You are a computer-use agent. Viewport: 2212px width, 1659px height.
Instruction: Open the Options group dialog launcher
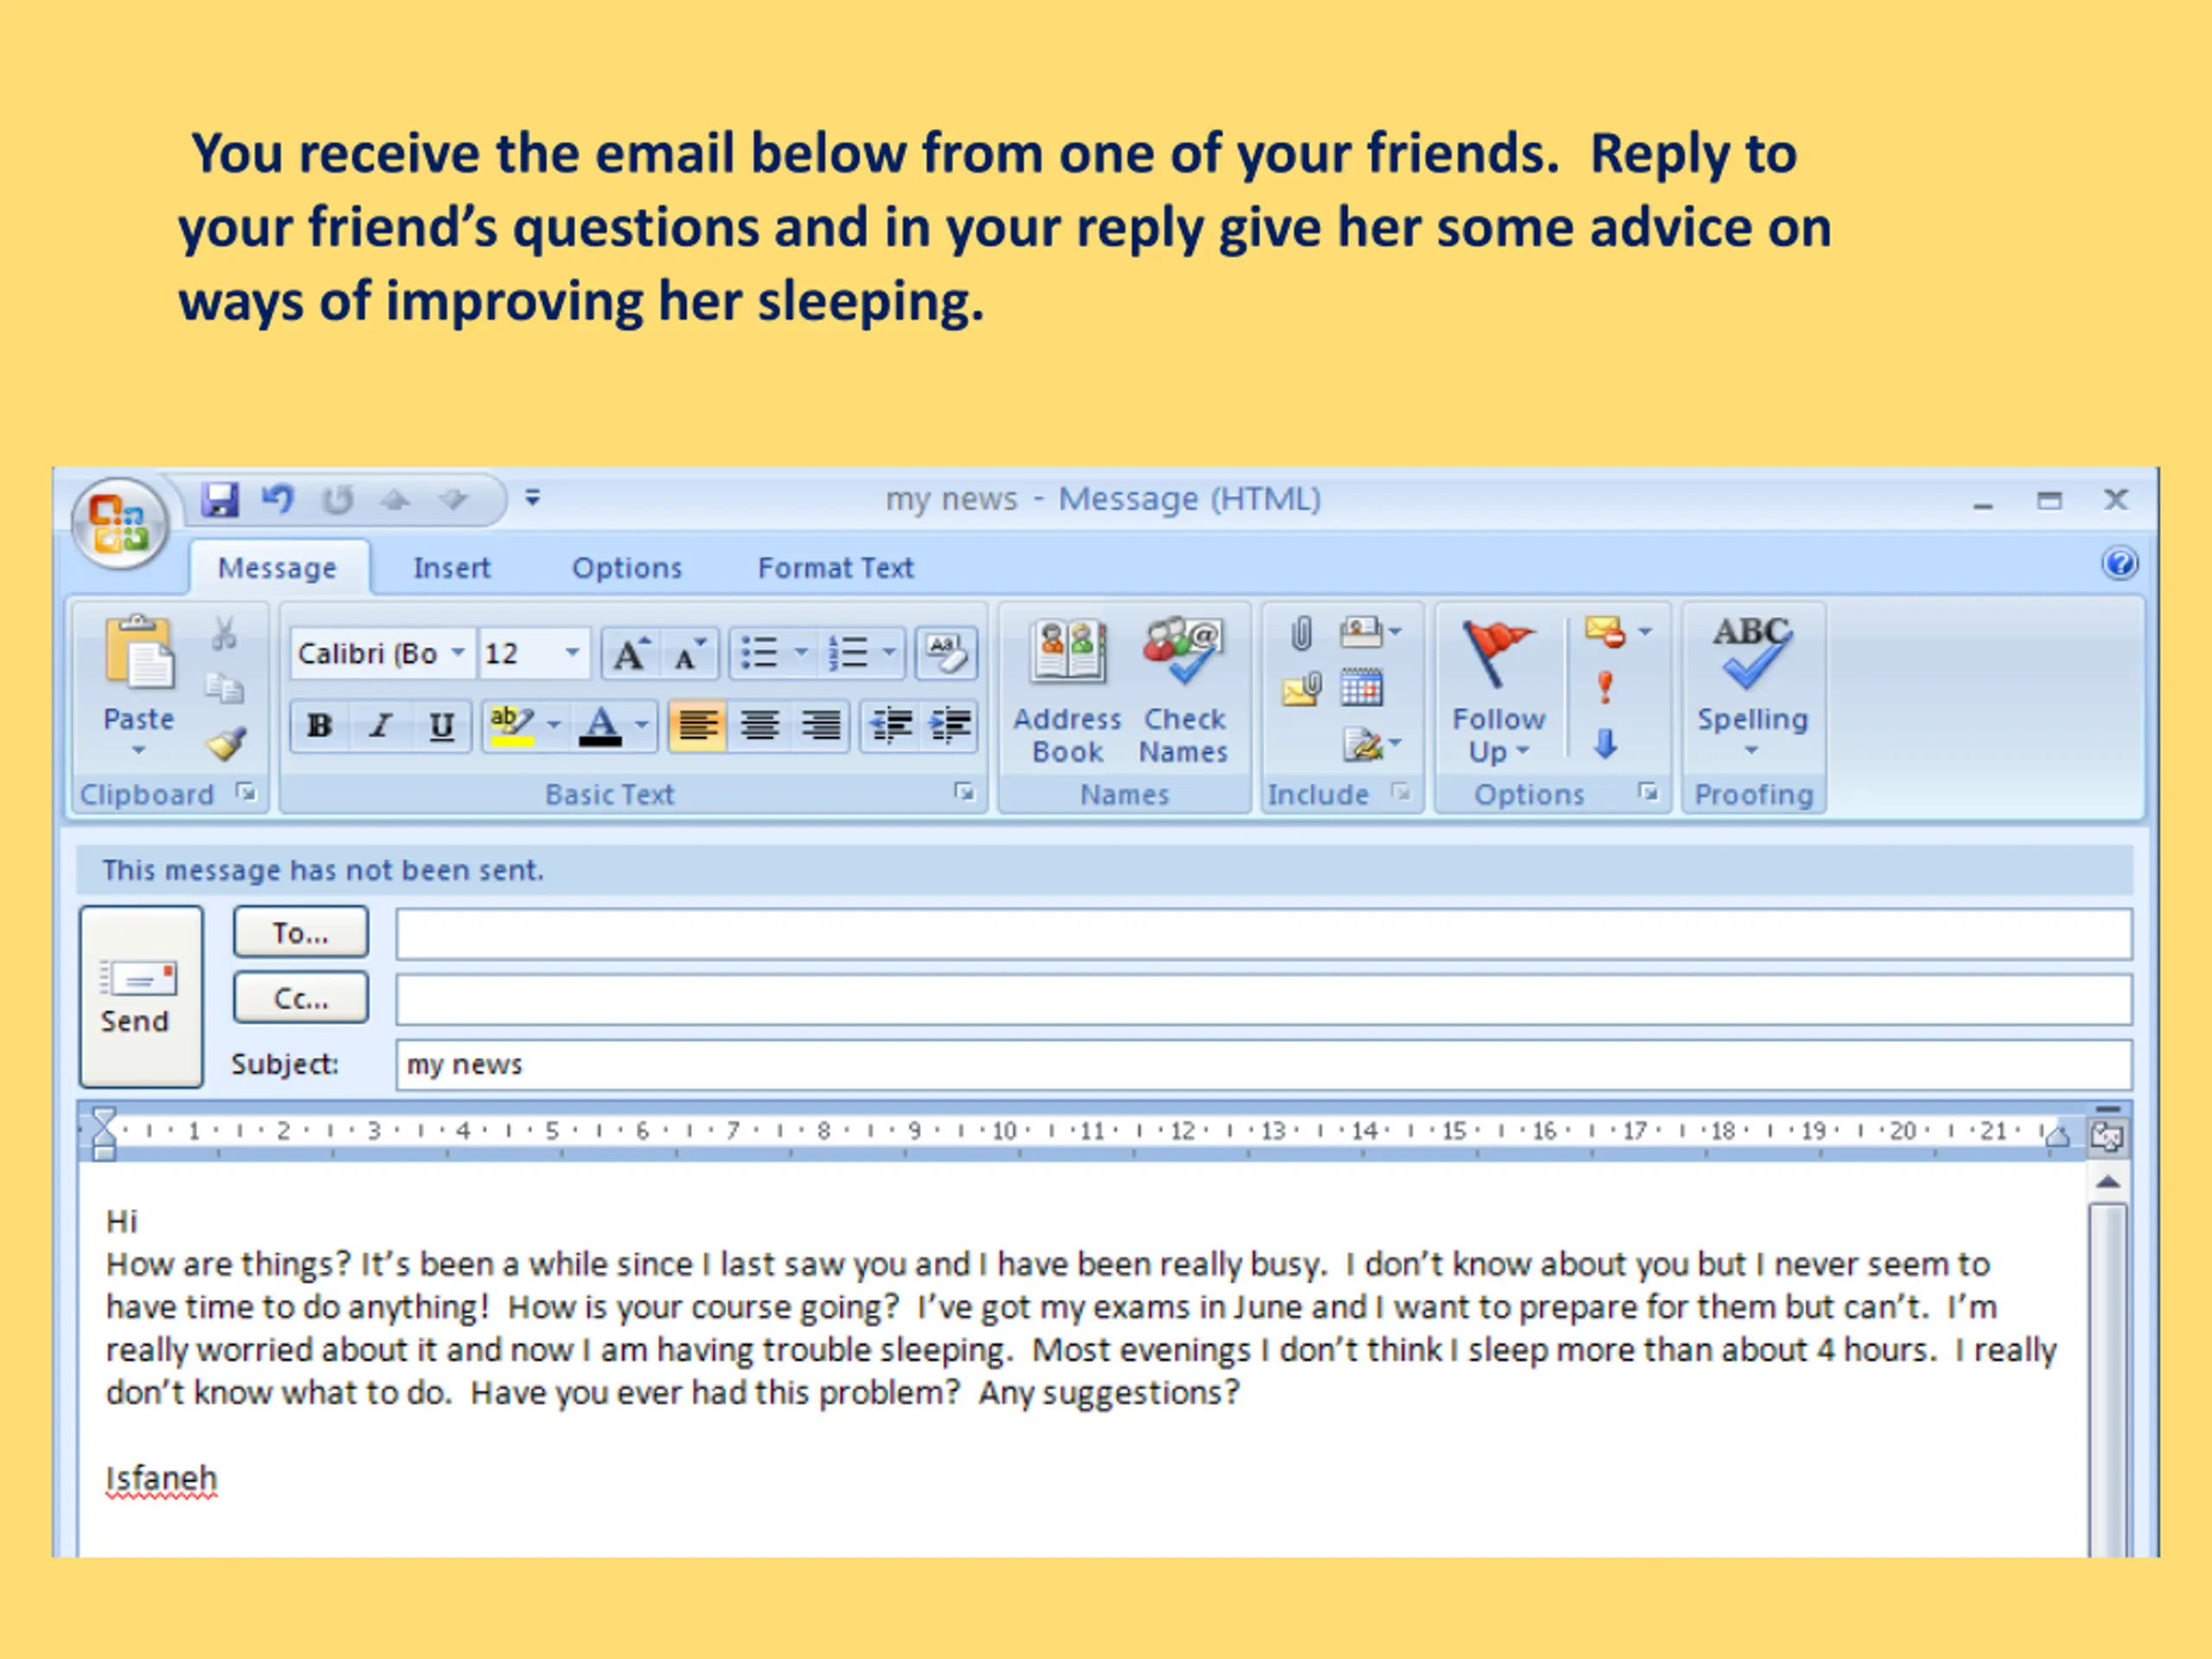(x=1647, y=793)
